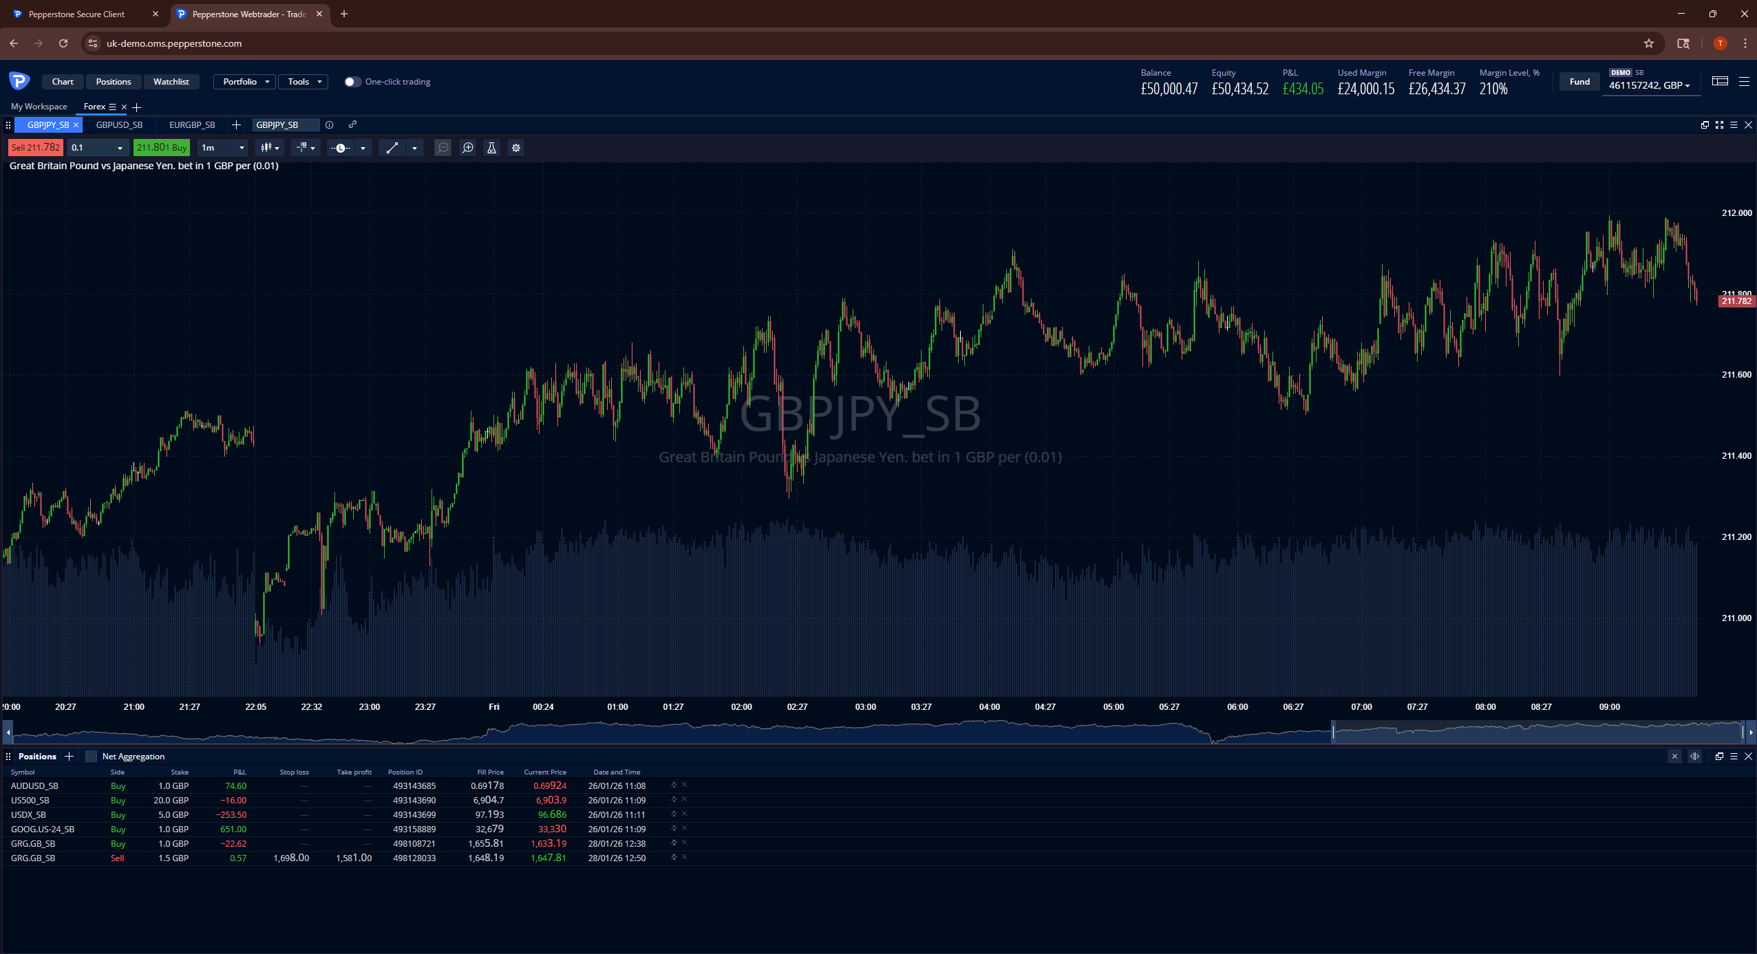Expand the drawing tools dropdown arrow

(414, 148)
